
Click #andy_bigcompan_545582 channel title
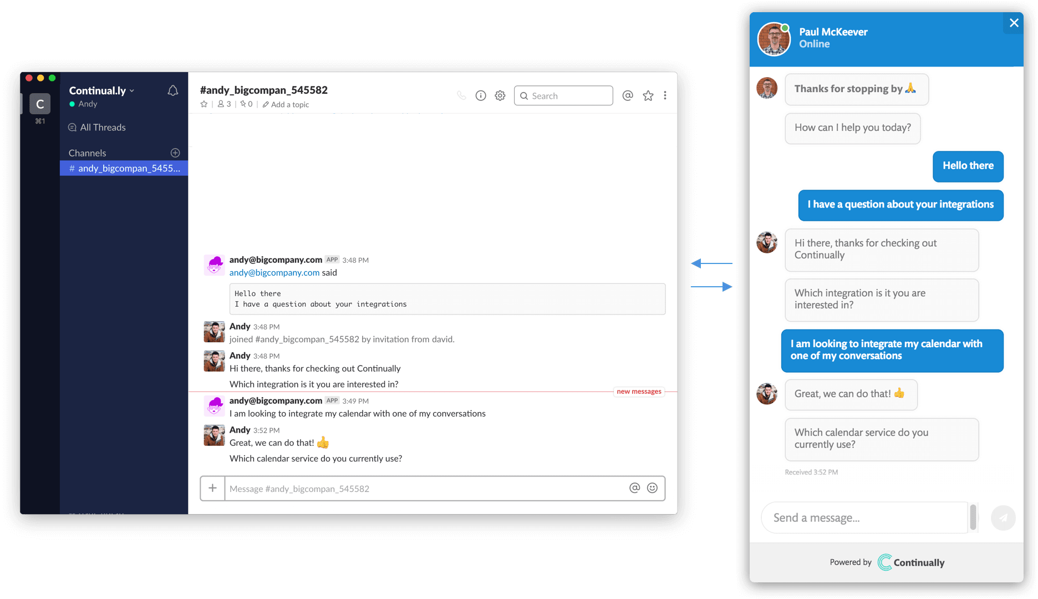[x=264, y=90]
